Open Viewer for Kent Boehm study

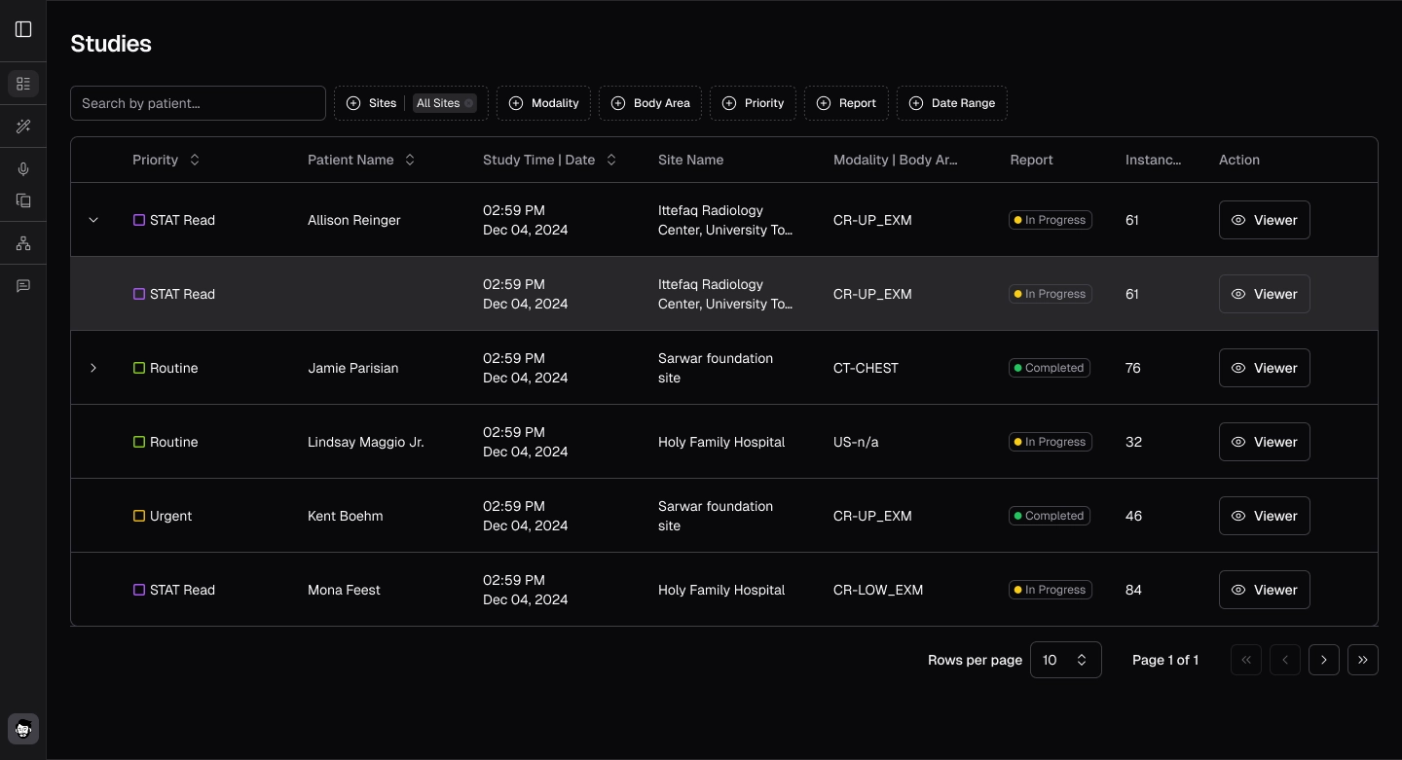[1265, 516]
